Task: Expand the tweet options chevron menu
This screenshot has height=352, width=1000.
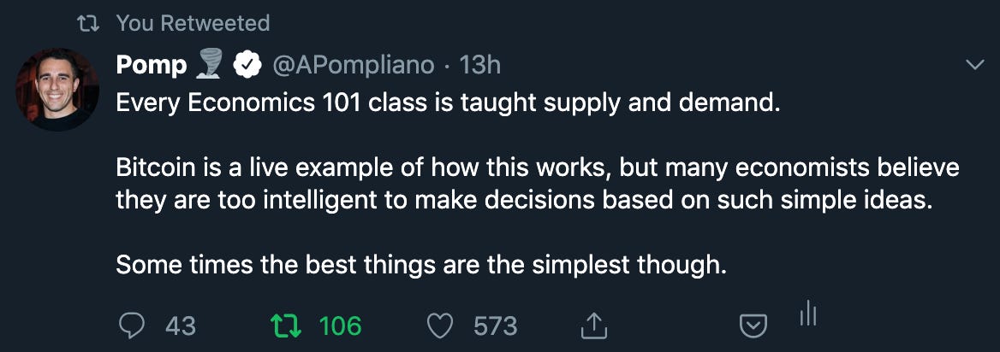Action: [x=974, y=65]
